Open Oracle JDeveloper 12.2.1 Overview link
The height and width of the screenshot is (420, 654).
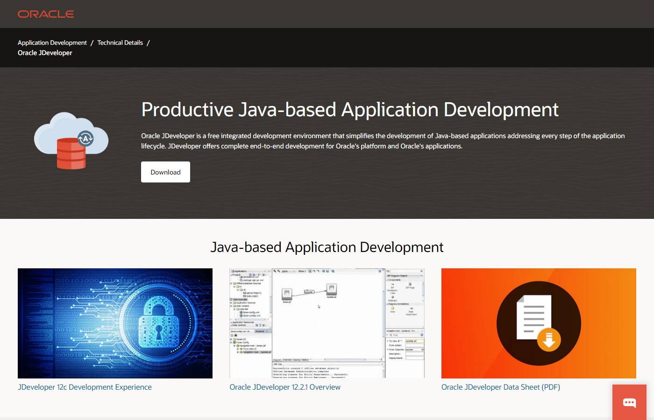285,387
